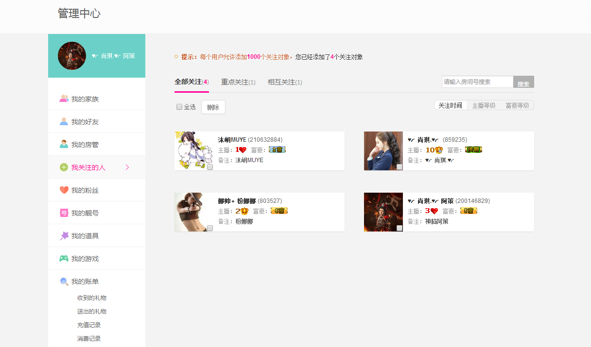Sort by 富豪等级

pos(517,105)
